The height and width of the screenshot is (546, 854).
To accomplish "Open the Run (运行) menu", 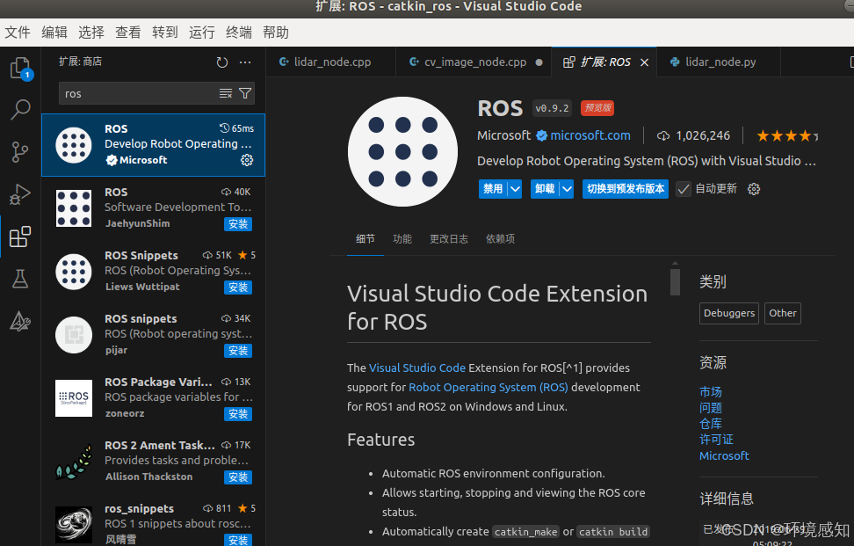I will tap(202, 33).
